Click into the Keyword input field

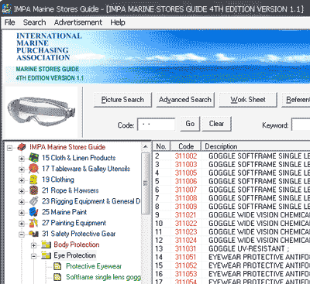pyautogui.click(x=301, y=125)
